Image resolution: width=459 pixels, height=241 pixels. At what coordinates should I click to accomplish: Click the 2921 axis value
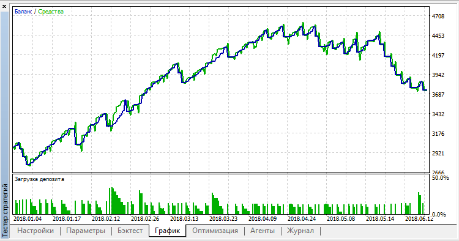tap(438, 154)
